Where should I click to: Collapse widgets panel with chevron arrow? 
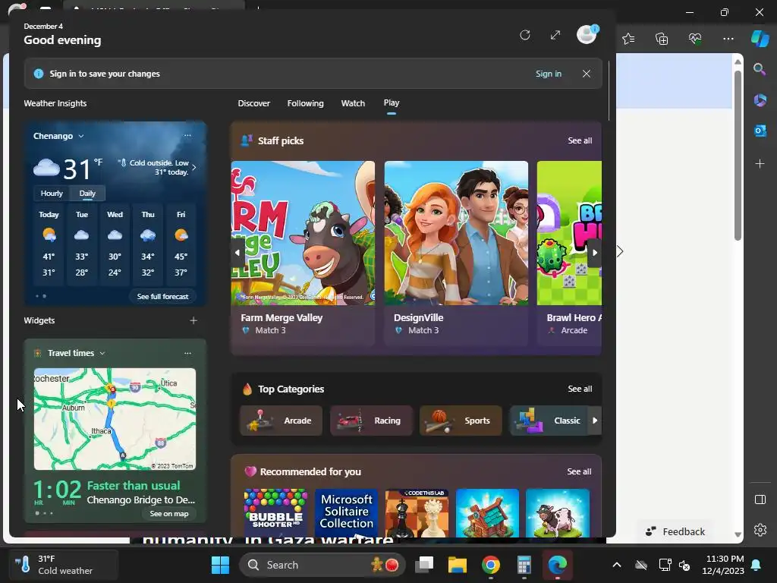[x=619, y=251]
